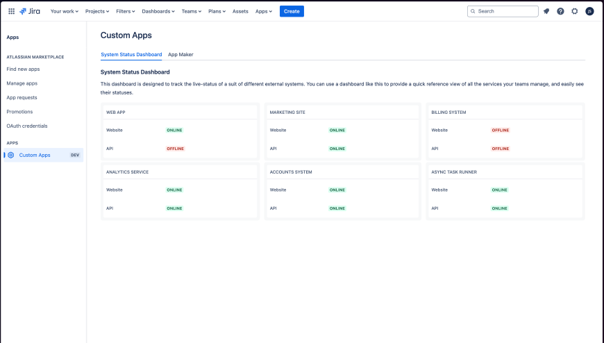Select the System Status Dashboard tab
This screenshot has height=343, width=604.
(131, 54)
